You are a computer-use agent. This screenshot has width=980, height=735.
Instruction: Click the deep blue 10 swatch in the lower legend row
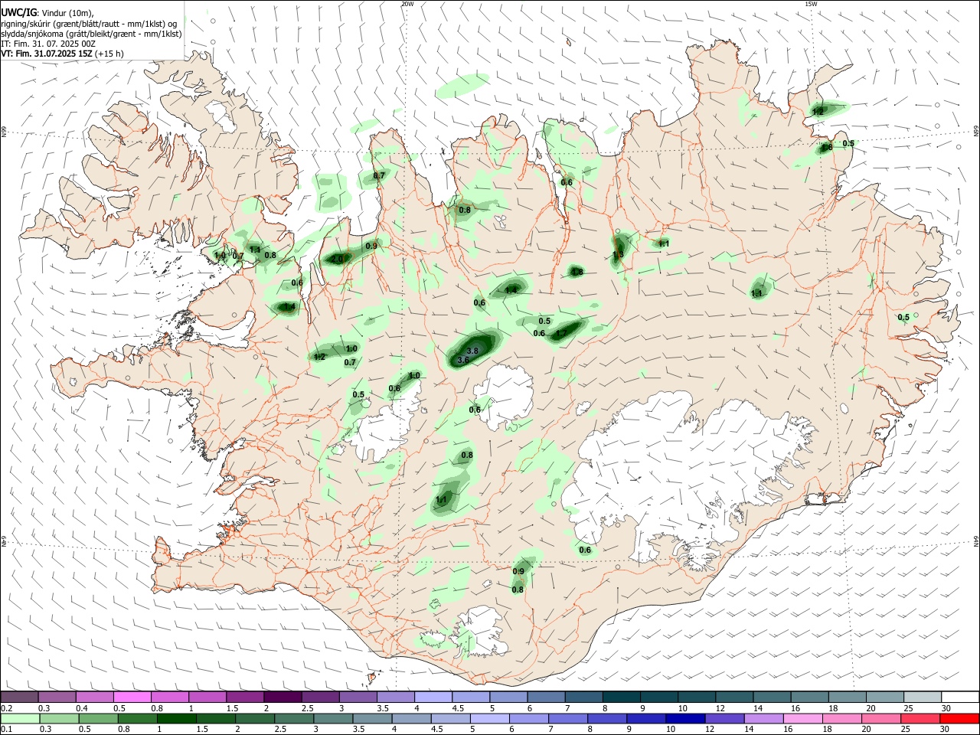[684, 719]
